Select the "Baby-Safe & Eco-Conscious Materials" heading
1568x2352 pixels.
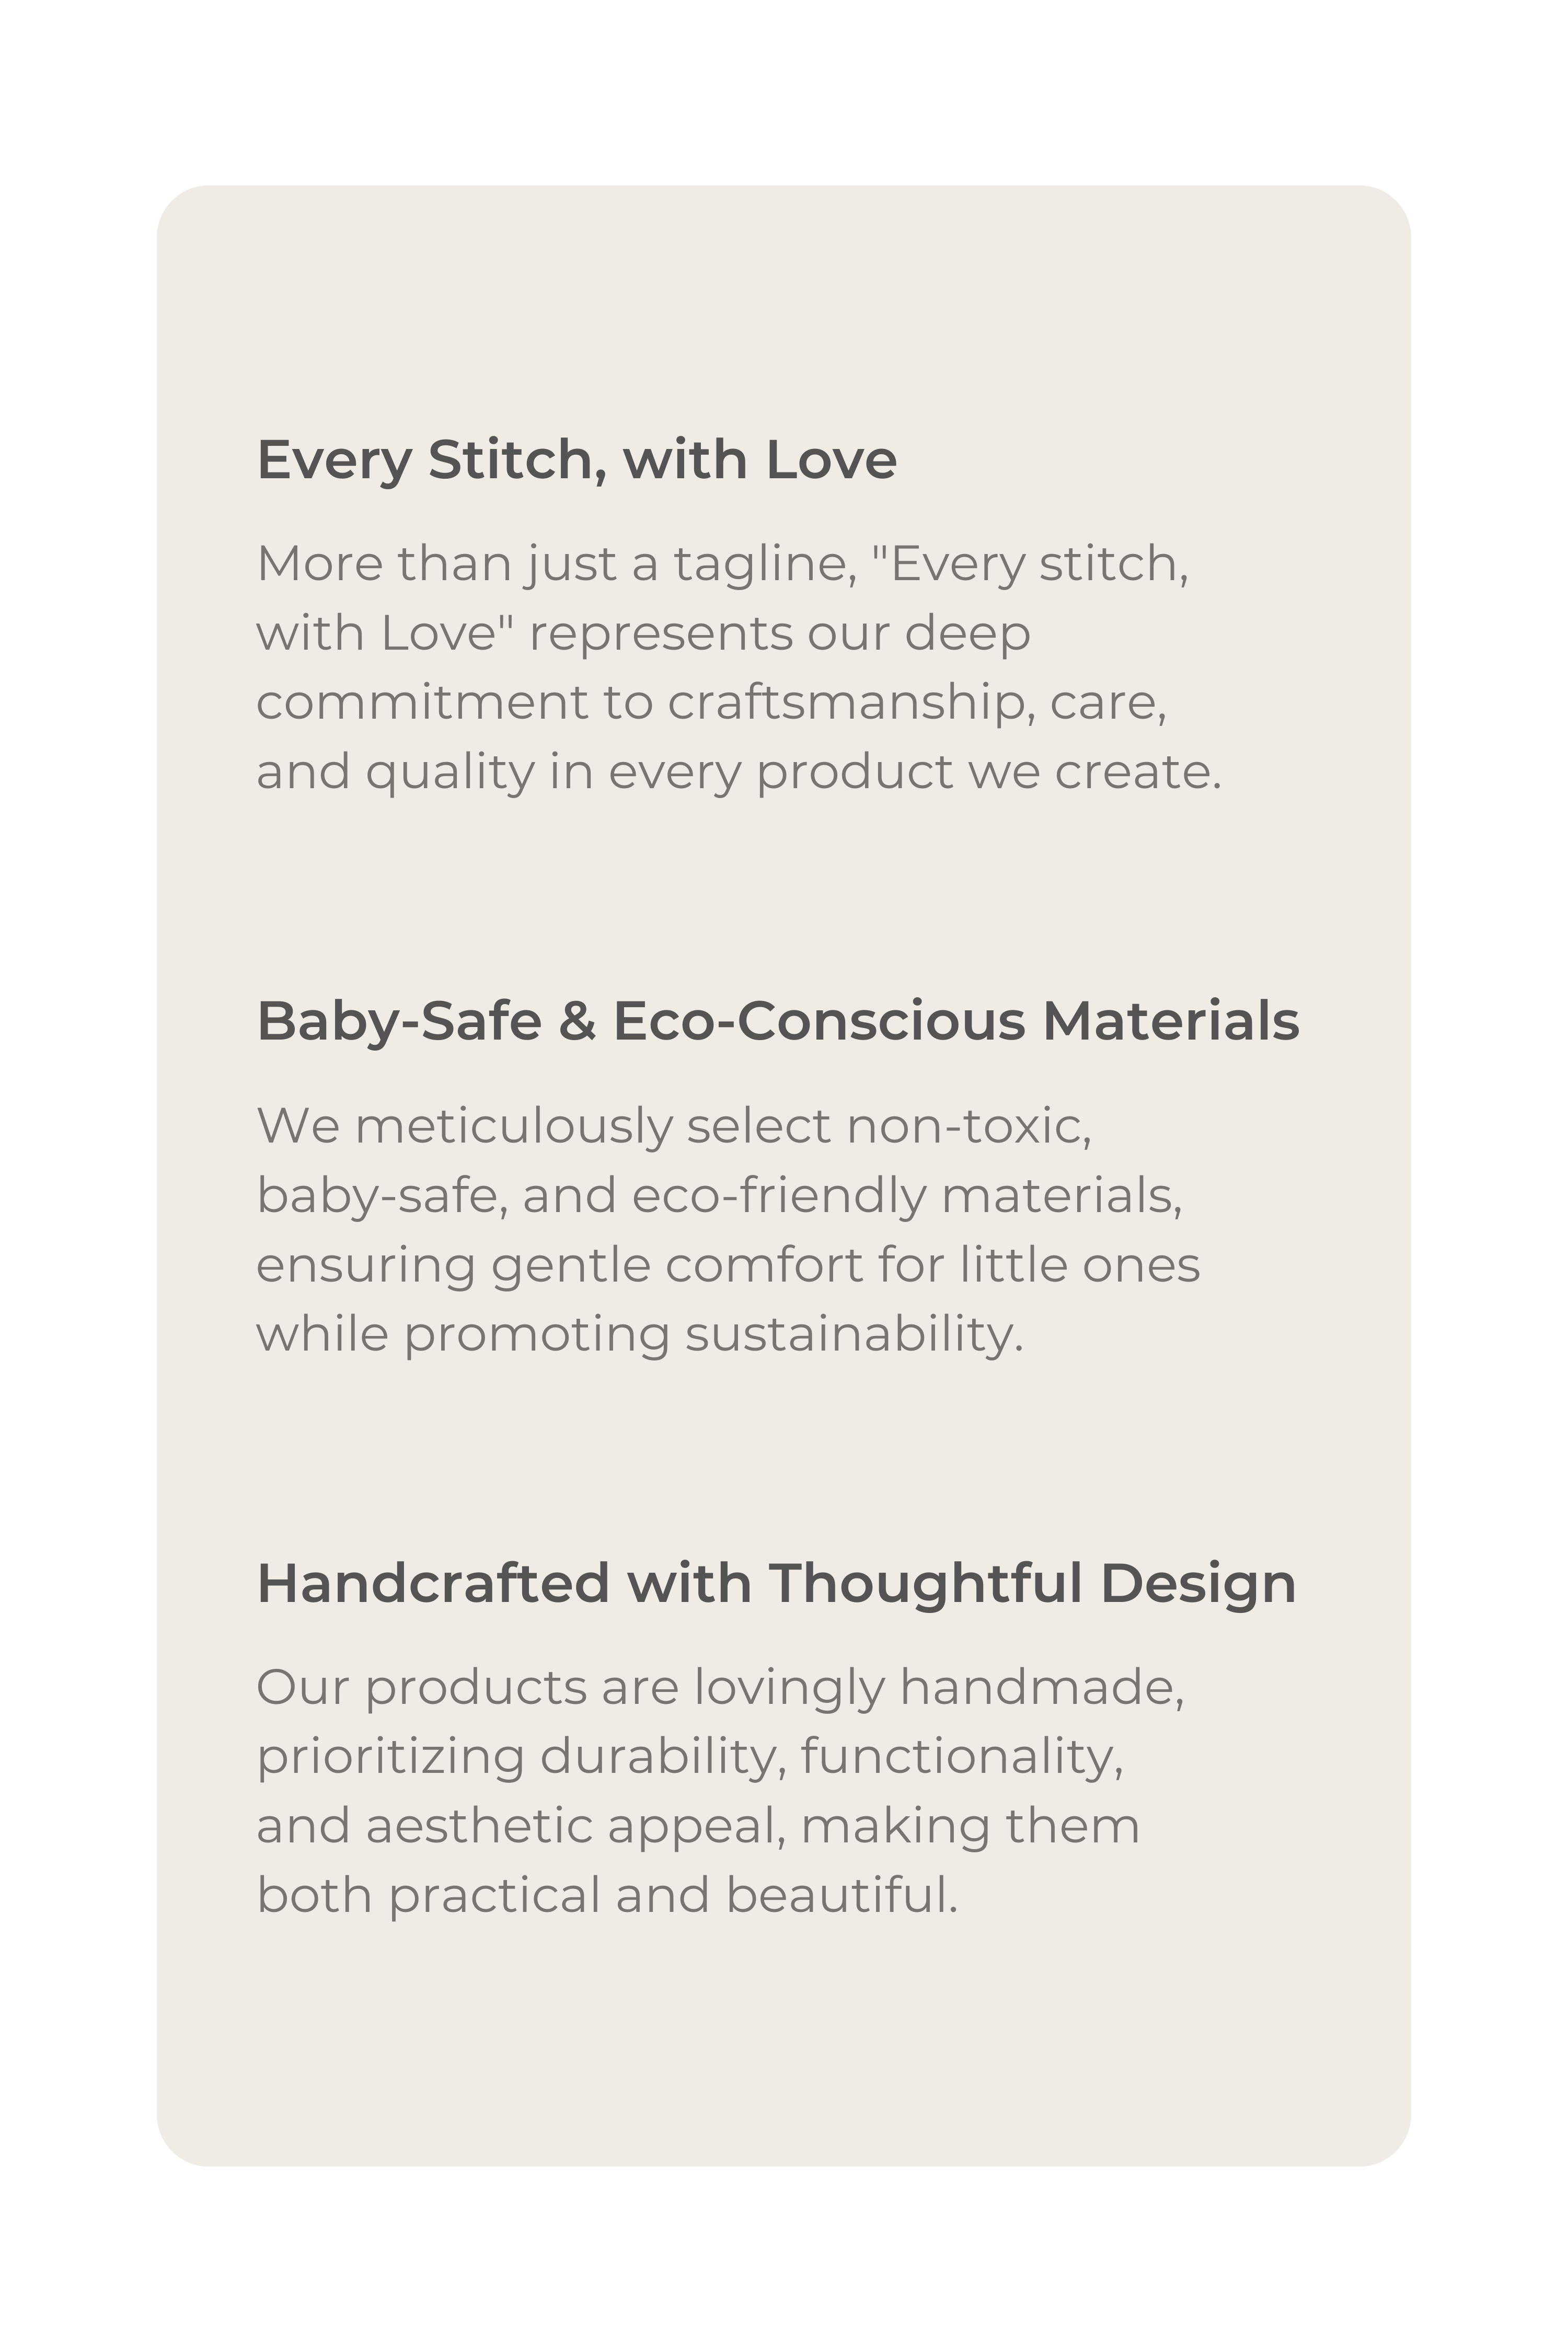tap(778, 1021)
